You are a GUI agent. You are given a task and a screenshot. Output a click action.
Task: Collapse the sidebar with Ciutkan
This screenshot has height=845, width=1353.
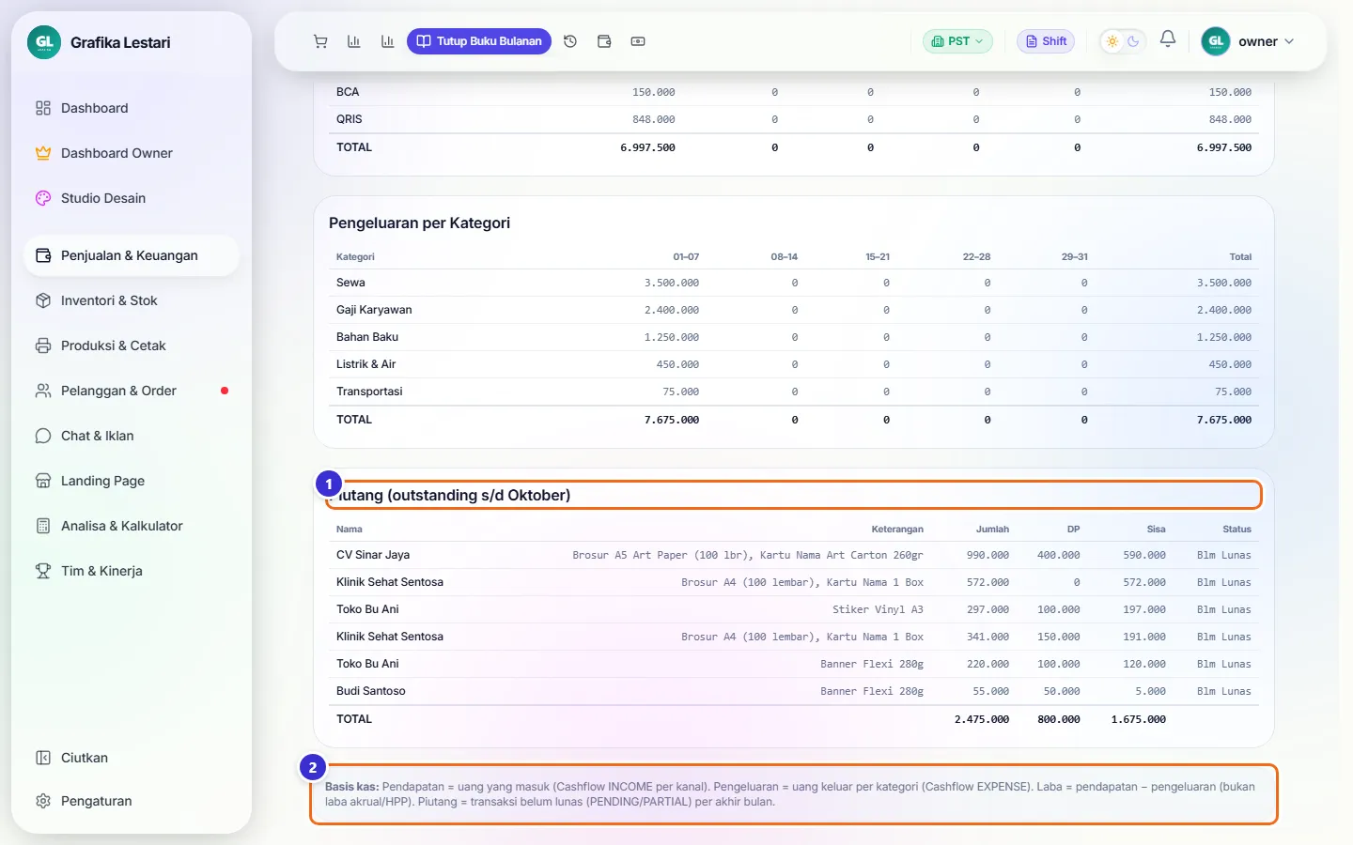point(132,758)
